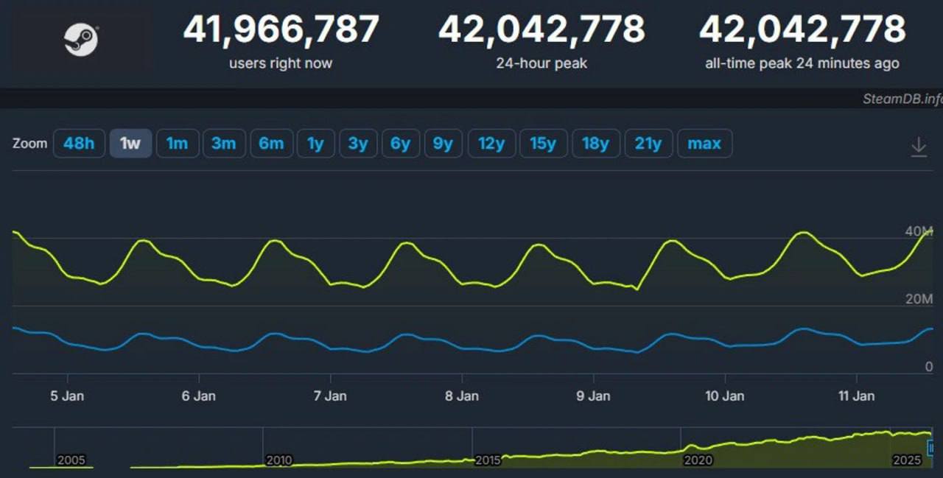Click 2020 on the navigator timeline

point(698,460)
